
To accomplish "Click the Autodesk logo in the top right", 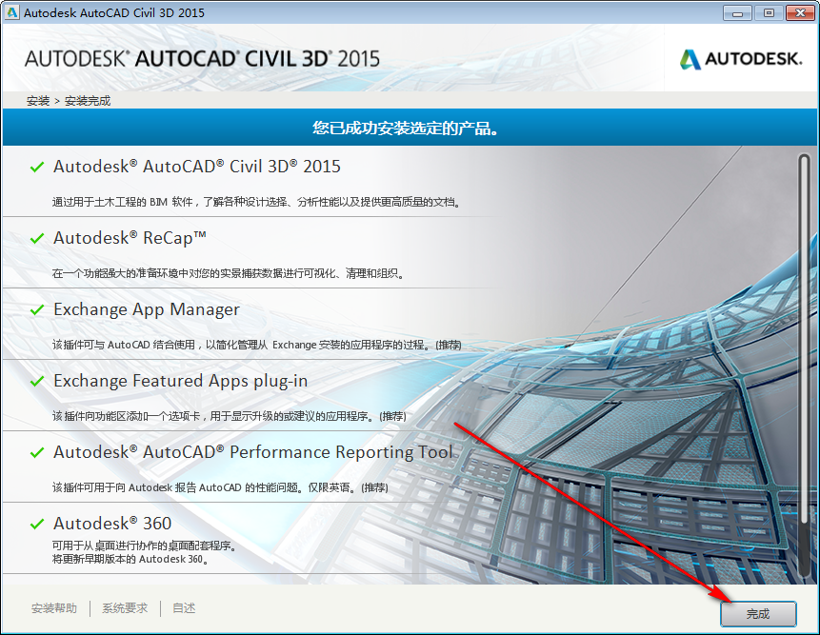I will click(740, 58).
